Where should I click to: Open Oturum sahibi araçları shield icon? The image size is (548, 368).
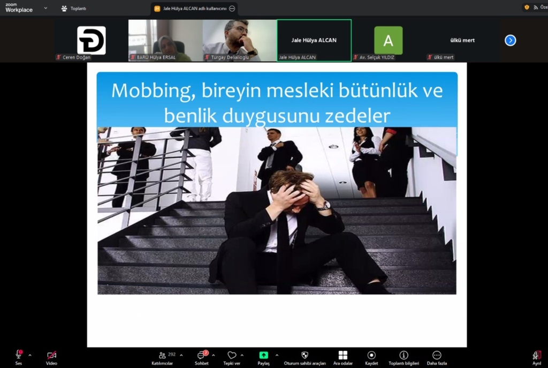(x=305, y=355)
